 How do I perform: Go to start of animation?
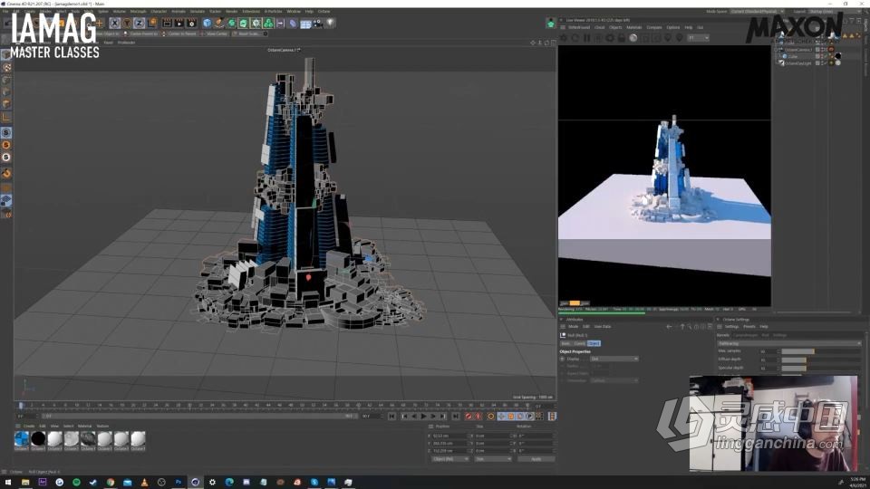pos(391,417)
